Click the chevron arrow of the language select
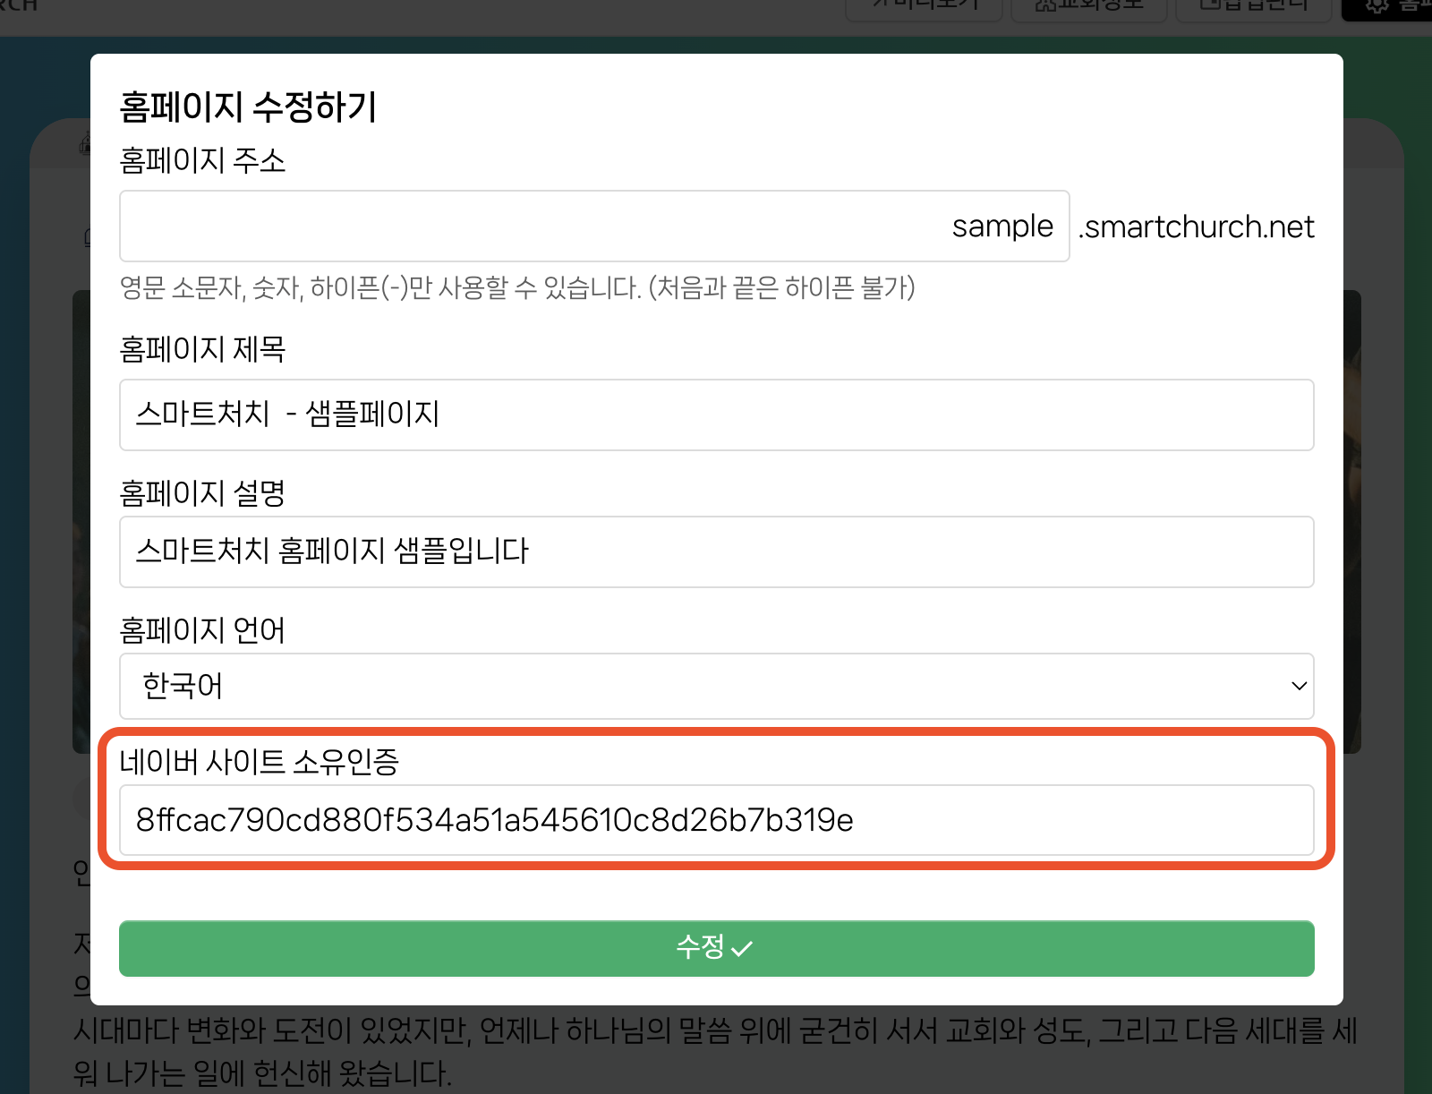 [1299, 686]
